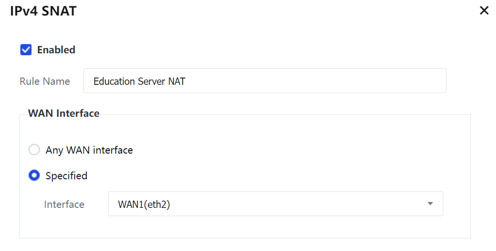
Task: Uncheck the Enabled checkbox
Action: click(x=26, y=50)
